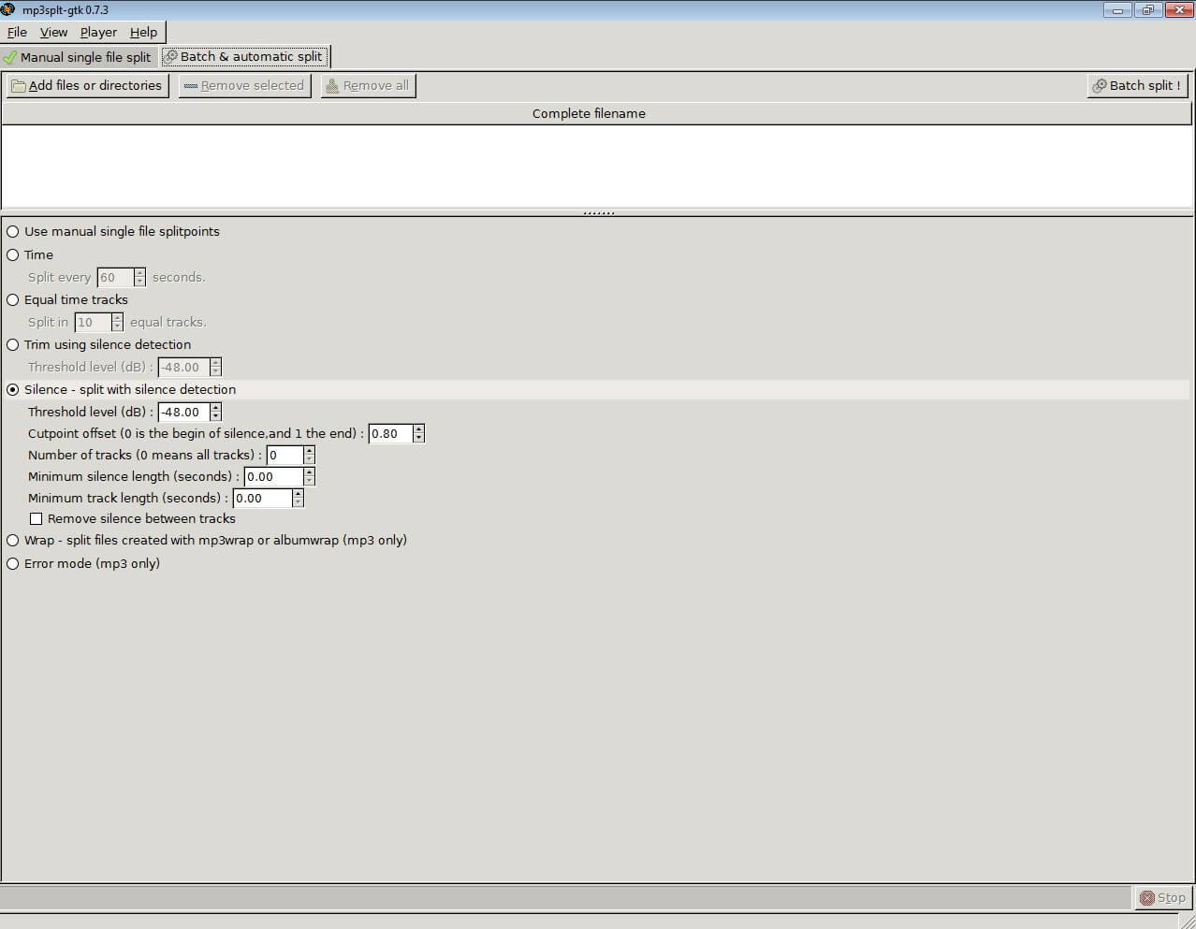Click the Stop button
This screenshot has width=1196, height=929.
(1162, 897)
